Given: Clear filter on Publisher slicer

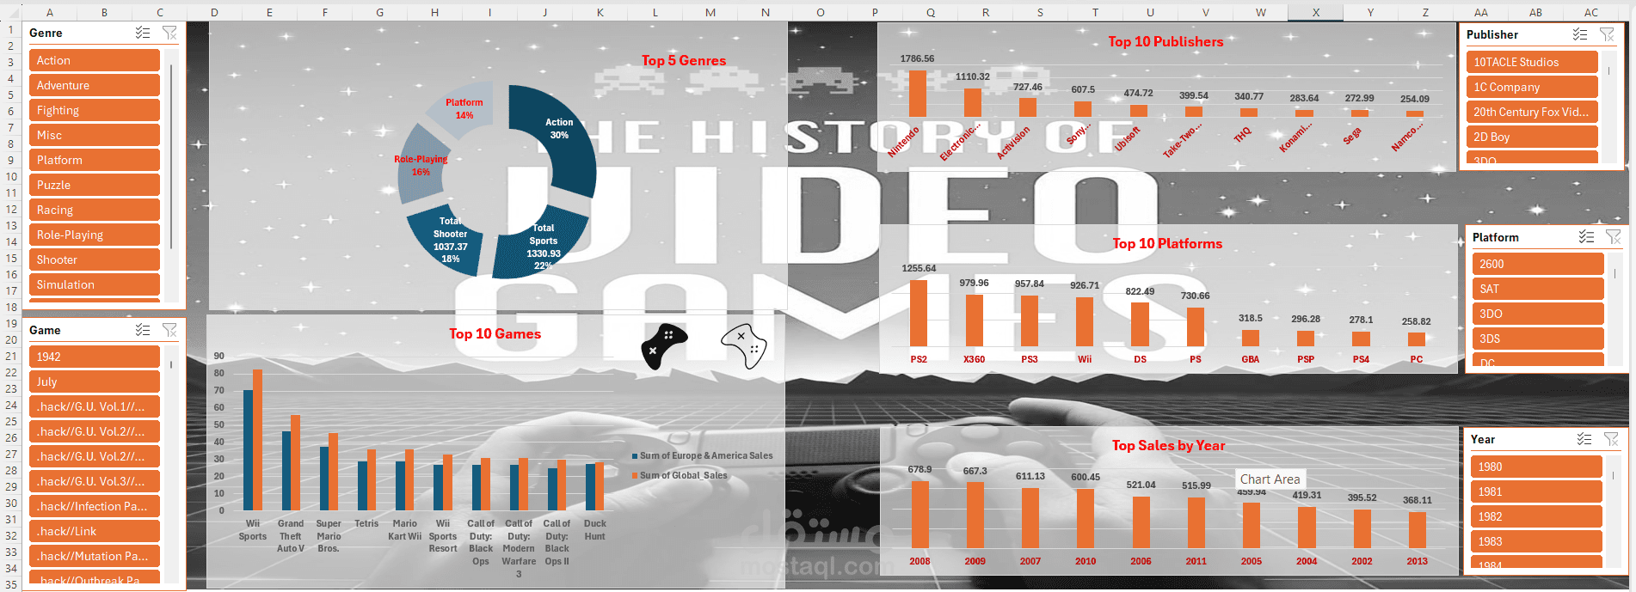Looking at the screenshot, I should 1607,34.
